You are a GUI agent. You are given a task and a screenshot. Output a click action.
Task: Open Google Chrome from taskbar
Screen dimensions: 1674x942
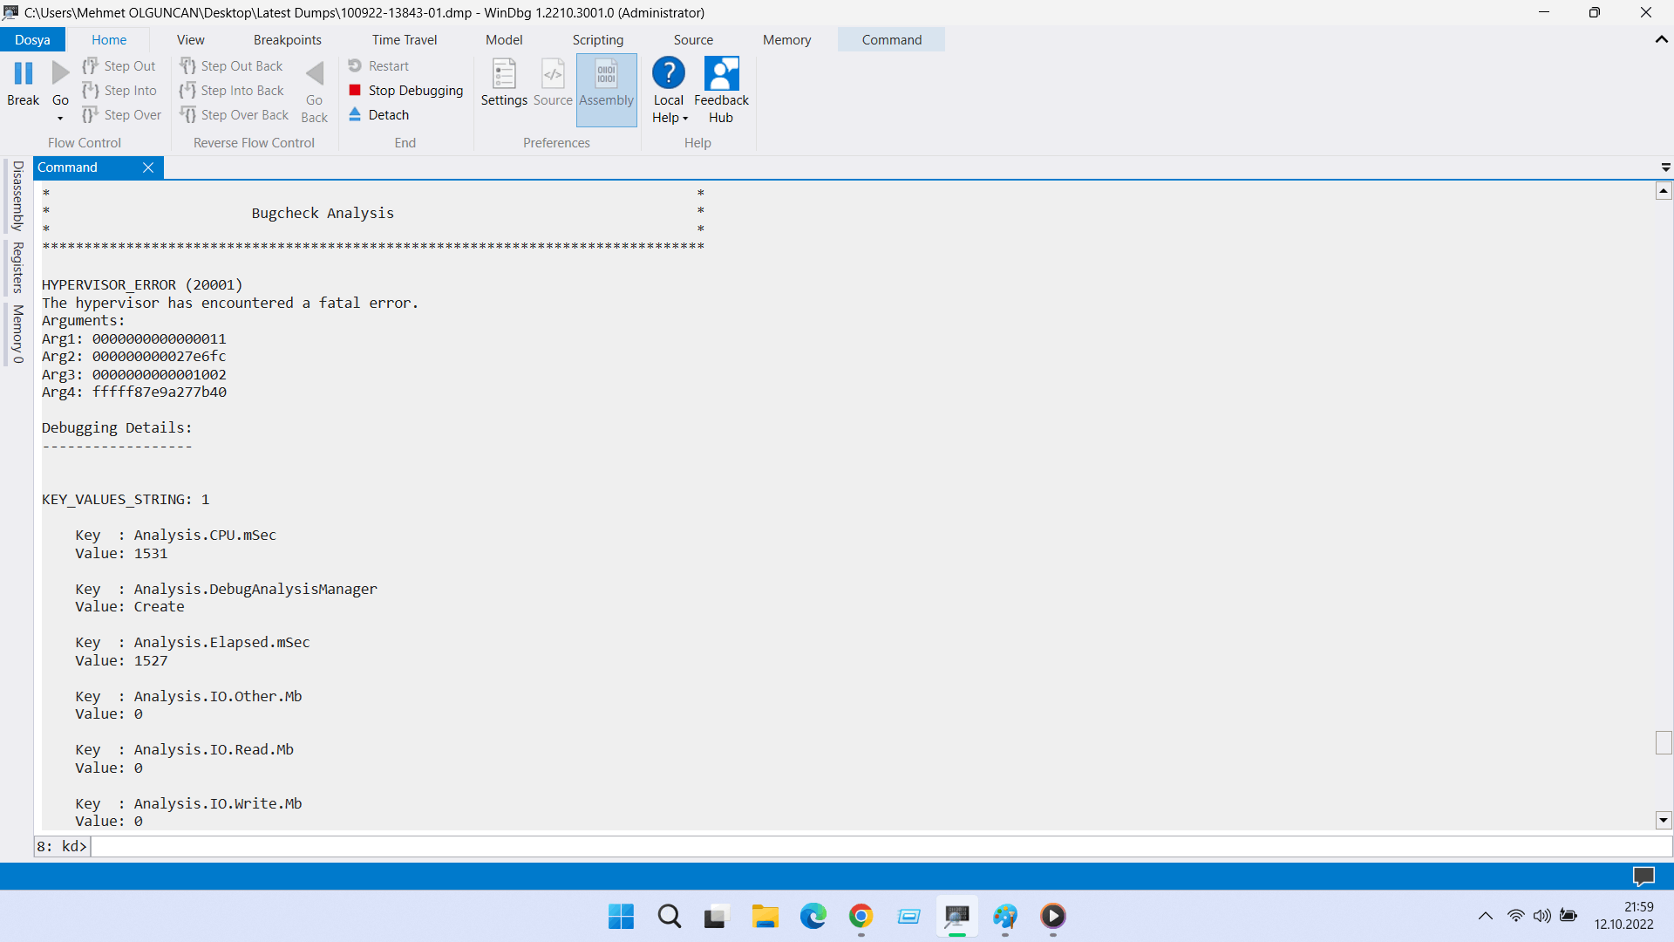click(861, 916)
